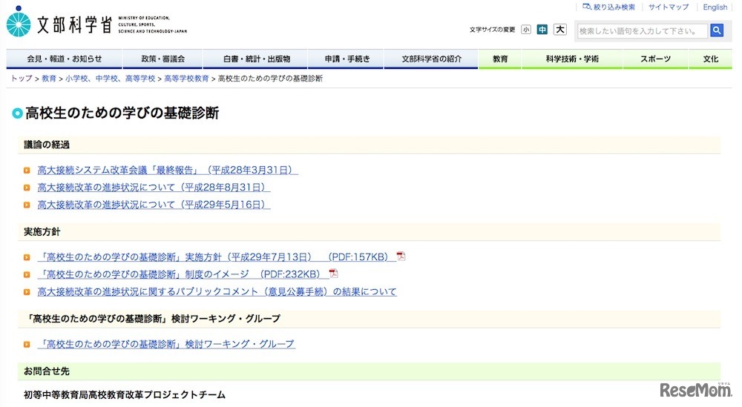742x407 pixels.
Task: Open the 政策・審議会 menu
Action: (162, 59)
